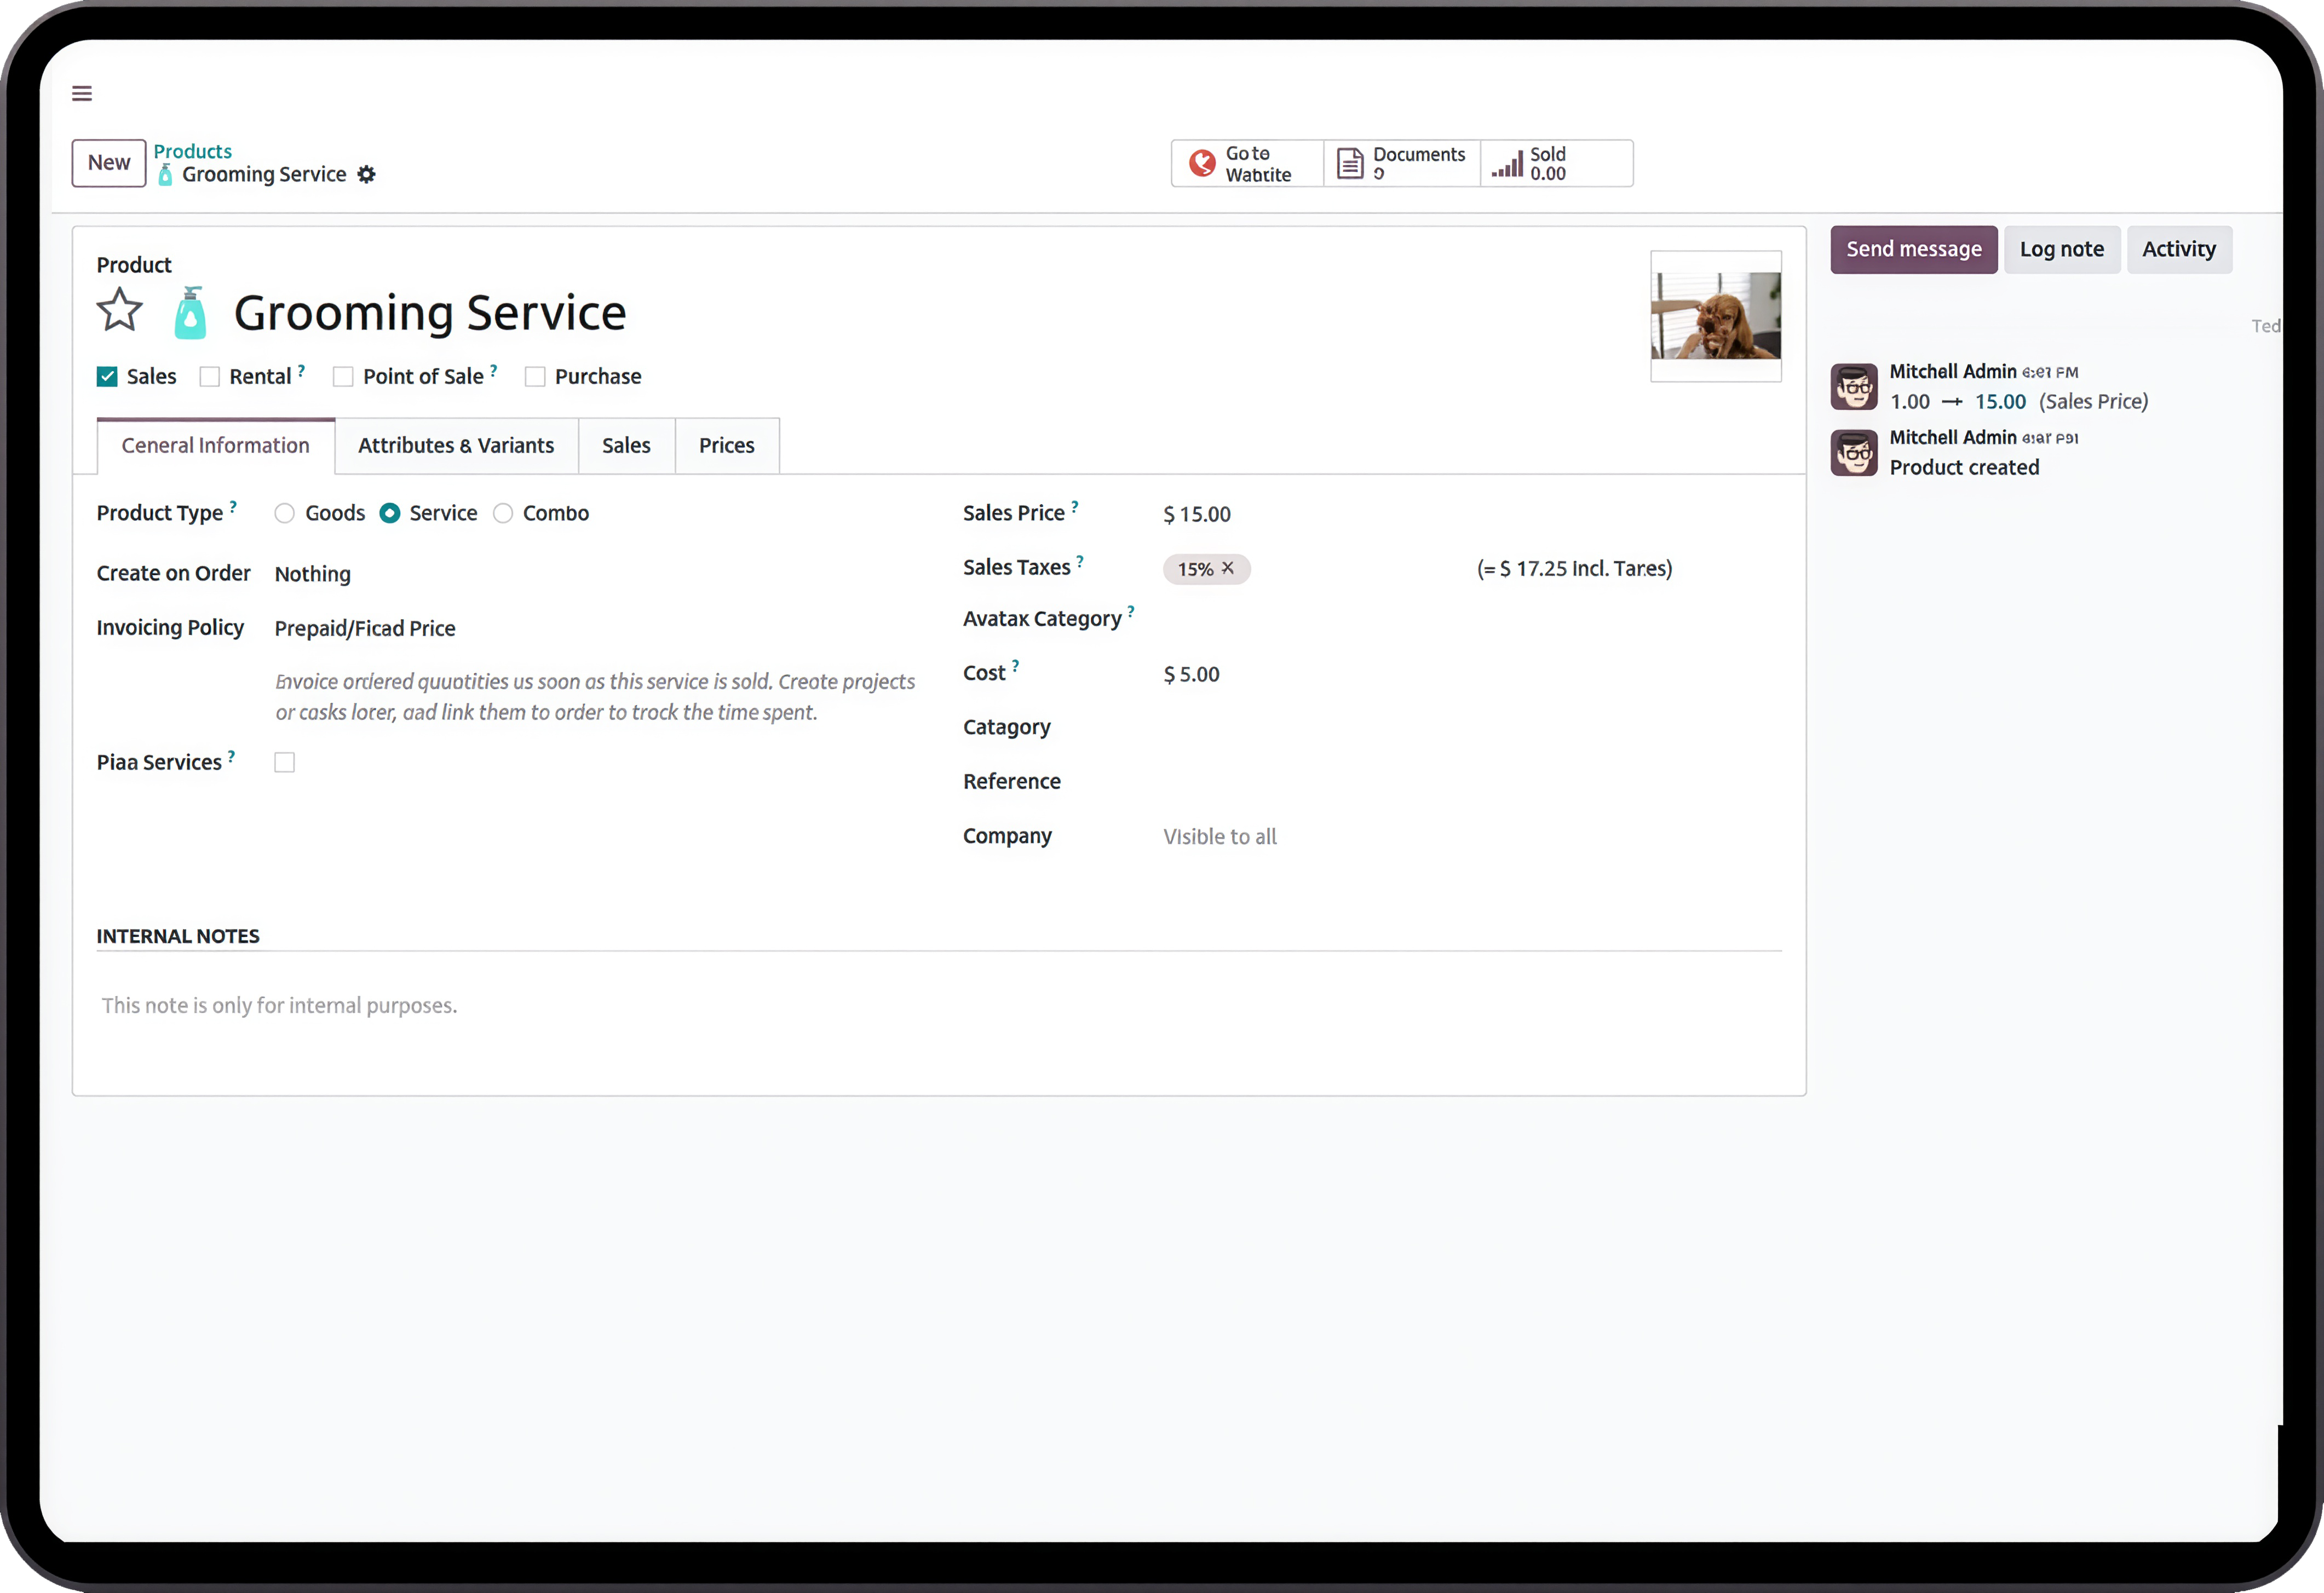Open the Rental help question mark
This screenshot has height=1593, width=2324.
[301, 370]
